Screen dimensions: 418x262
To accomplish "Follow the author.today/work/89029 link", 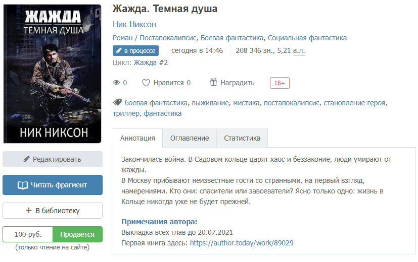I will (x=242, y=243).
